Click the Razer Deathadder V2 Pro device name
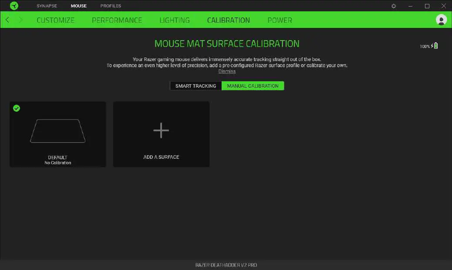 226,265
